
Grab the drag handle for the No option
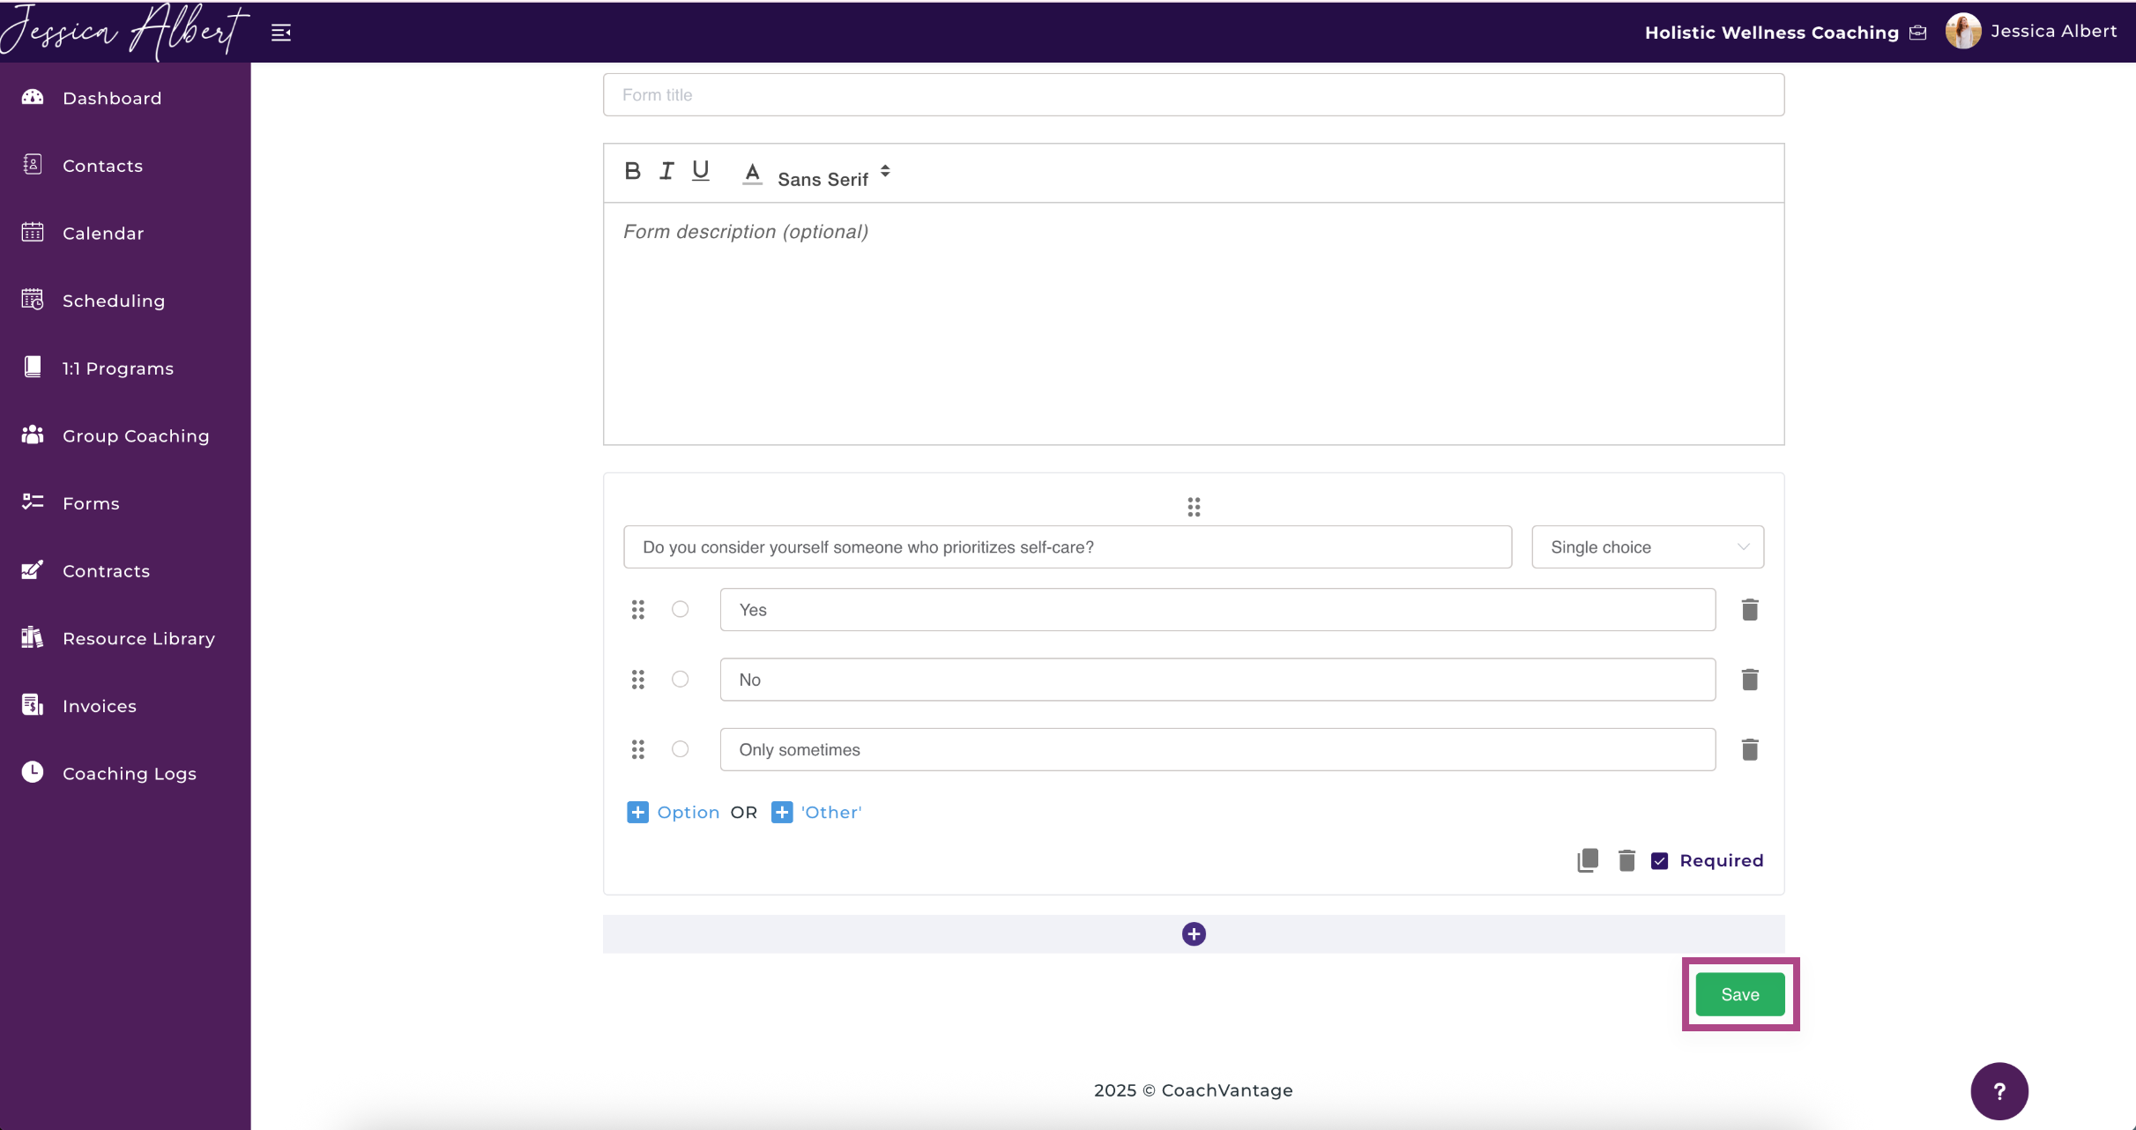coord(638,680)
